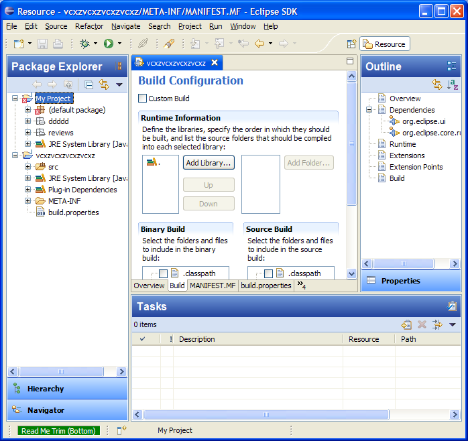Click the editor's vertical scrollbar thumb
The image size is (468, 441).
click(351, 144)
